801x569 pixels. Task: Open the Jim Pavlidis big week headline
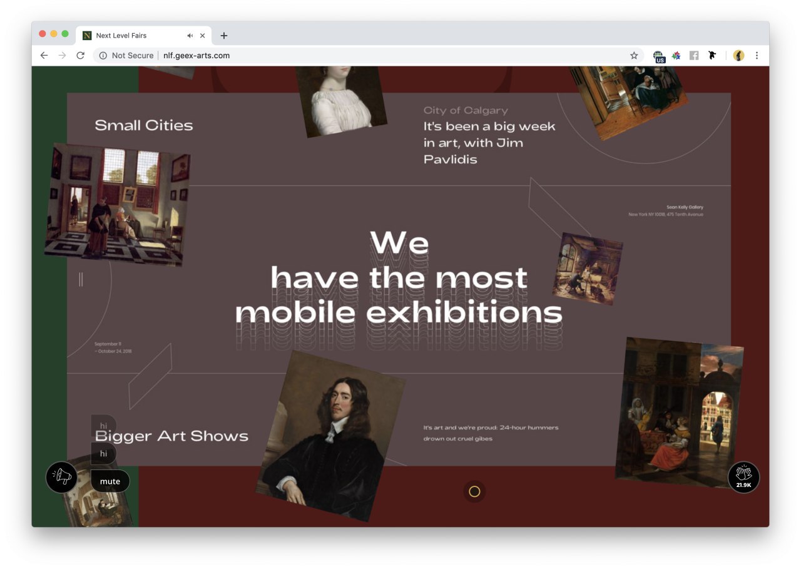coord(489,143)
